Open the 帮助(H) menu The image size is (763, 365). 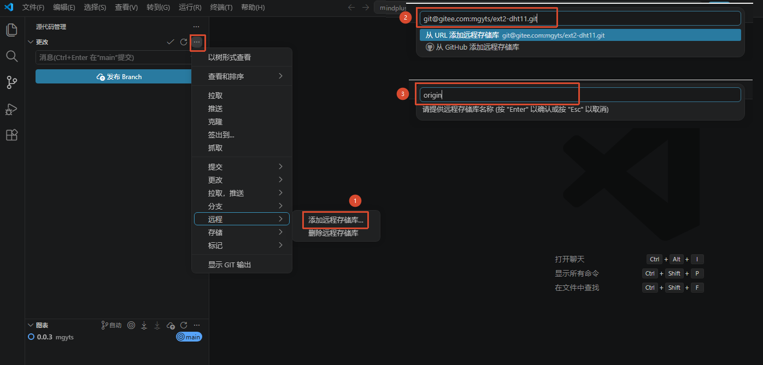tap(253, 8)
